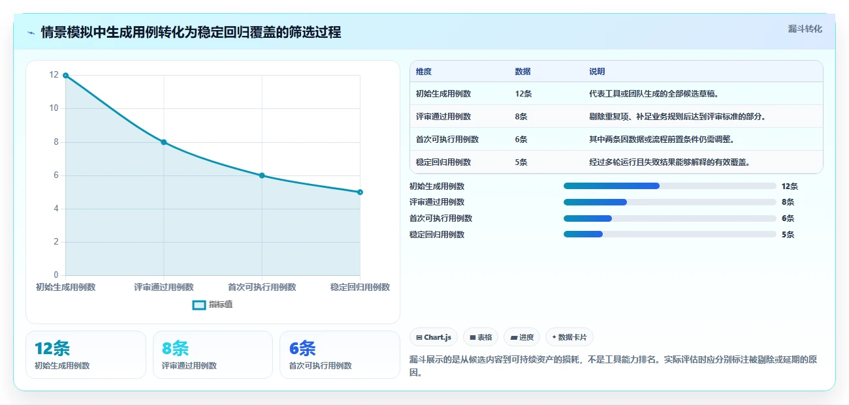
Task: Select the 进度 tag chip
Action: coord(522,337)
